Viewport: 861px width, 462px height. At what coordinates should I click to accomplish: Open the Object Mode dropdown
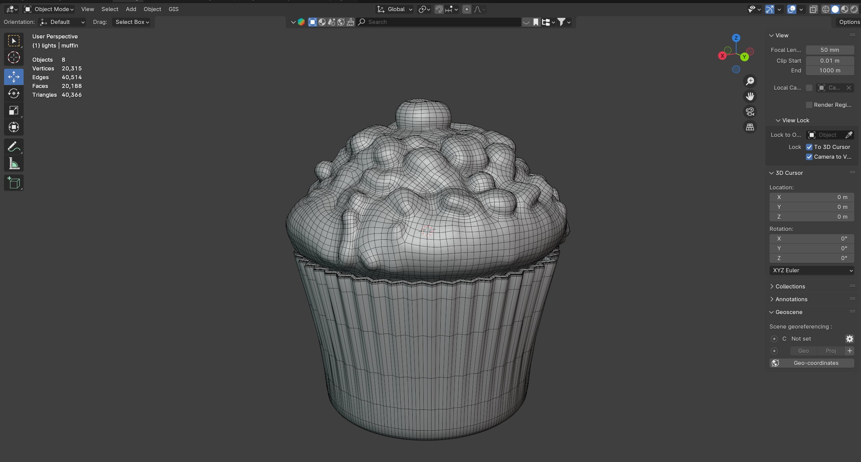click(49, 9)
